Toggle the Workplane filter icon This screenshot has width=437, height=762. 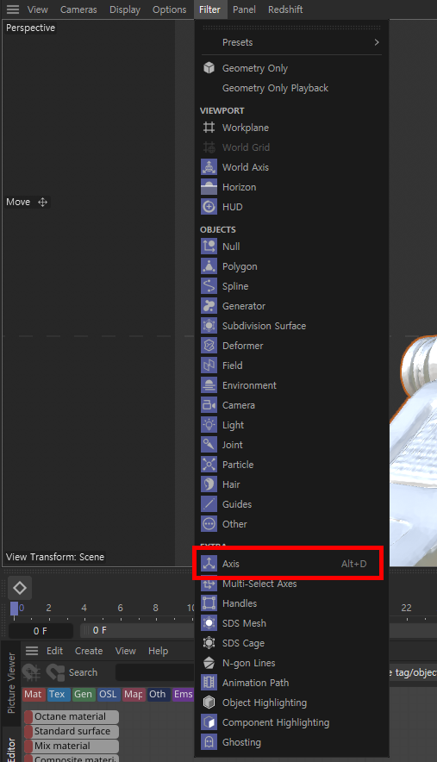tap(209, 128)
